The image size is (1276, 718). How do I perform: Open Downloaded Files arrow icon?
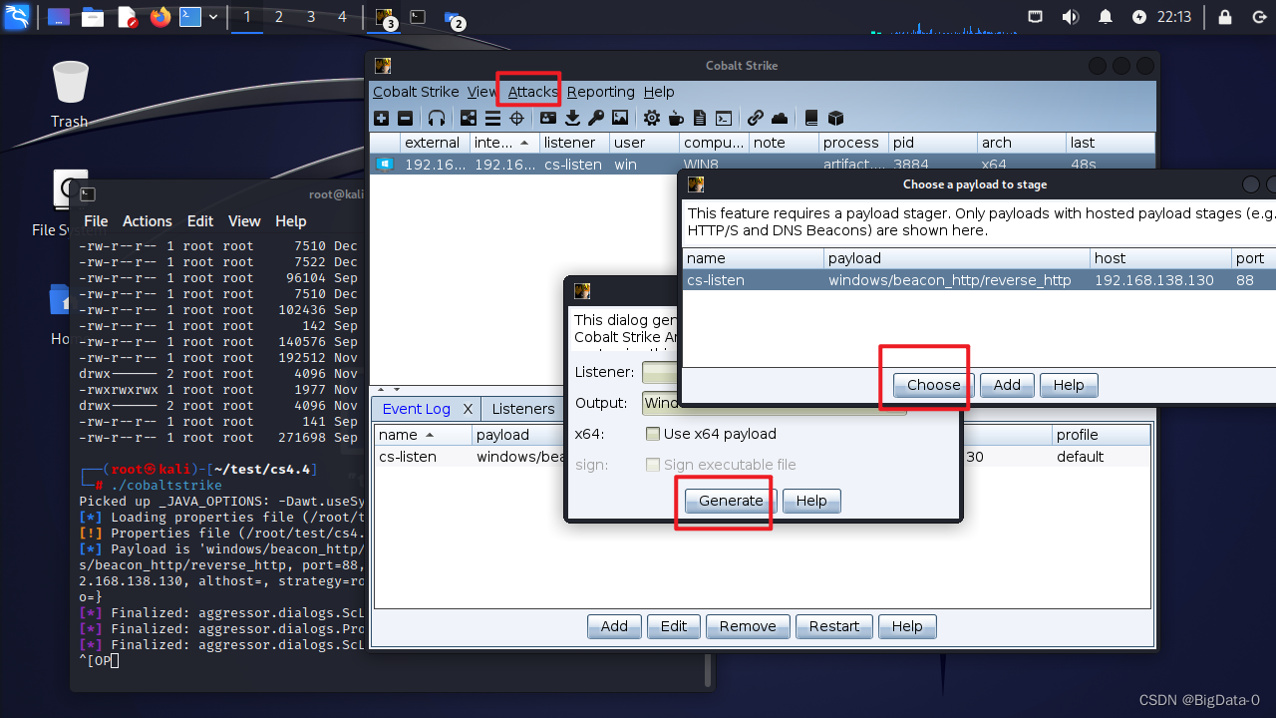pos(572,118)
